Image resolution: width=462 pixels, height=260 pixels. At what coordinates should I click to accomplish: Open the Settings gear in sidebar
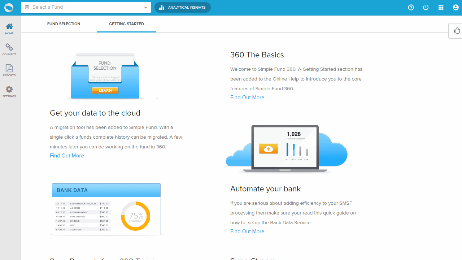9,91
